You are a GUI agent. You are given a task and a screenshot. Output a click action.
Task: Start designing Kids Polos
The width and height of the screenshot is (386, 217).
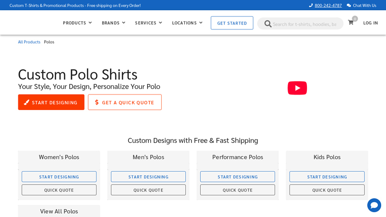click(327, 176)
